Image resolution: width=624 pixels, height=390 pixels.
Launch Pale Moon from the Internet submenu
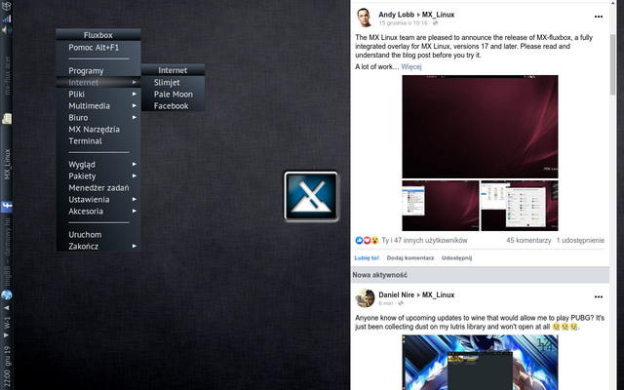coord(174,95)
